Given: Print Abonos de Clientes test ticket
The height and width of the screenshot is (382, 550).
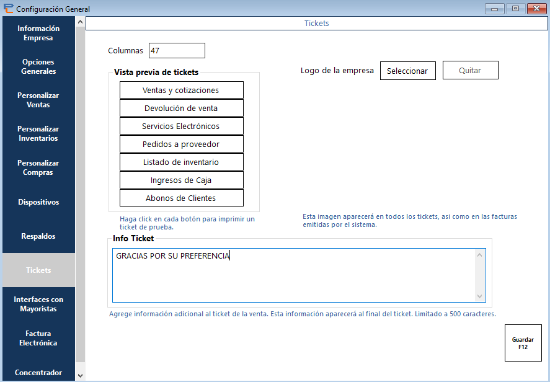Looking at the screenshot, I should pyautogui.click(x=181, y=198).
